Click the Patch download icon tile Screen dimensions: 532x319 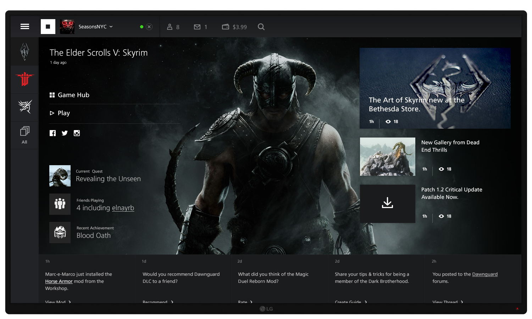point(388,204)
